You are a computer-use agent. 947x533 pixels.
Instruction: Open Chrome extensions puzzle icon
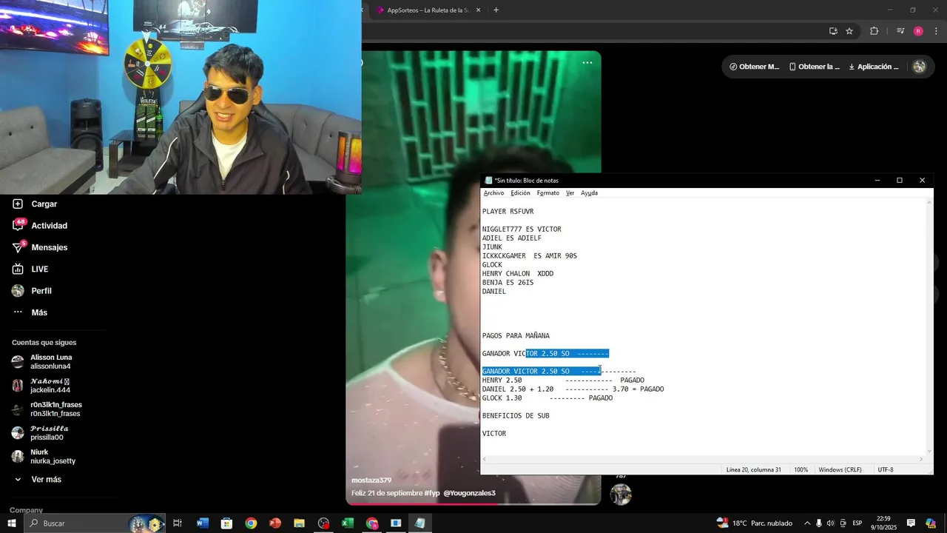874,31
